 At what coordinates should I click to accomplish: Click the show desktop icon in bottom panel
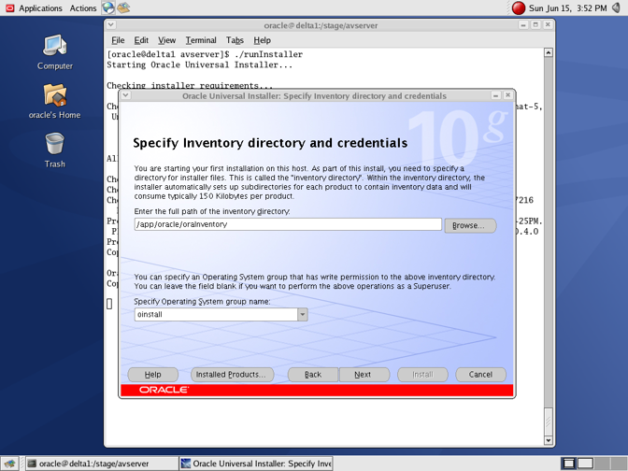(9, 464)
